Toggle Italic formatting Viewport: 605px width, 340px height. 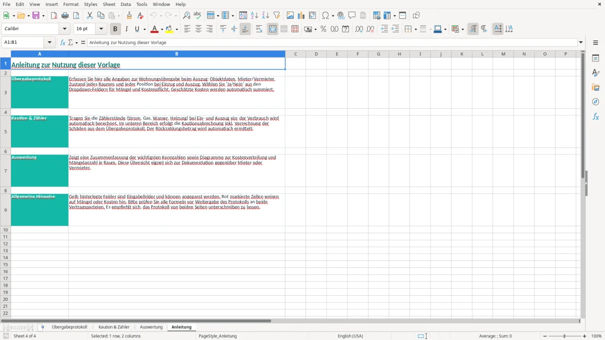point(126,29)
